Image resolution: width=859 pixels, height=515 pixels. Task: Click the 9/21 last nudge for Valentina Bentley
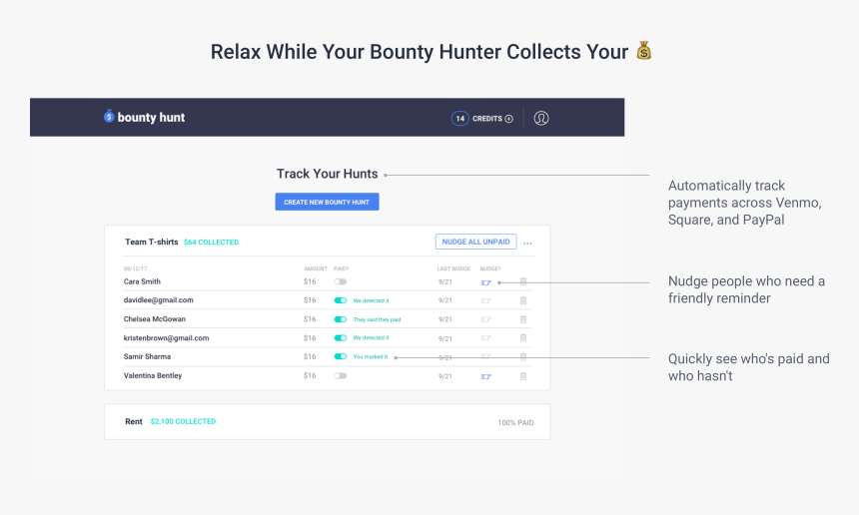[445, 376]
